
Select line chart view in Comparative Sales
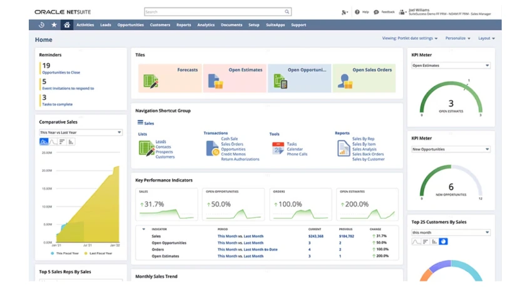pyautogui.click(x=53, y=142)
